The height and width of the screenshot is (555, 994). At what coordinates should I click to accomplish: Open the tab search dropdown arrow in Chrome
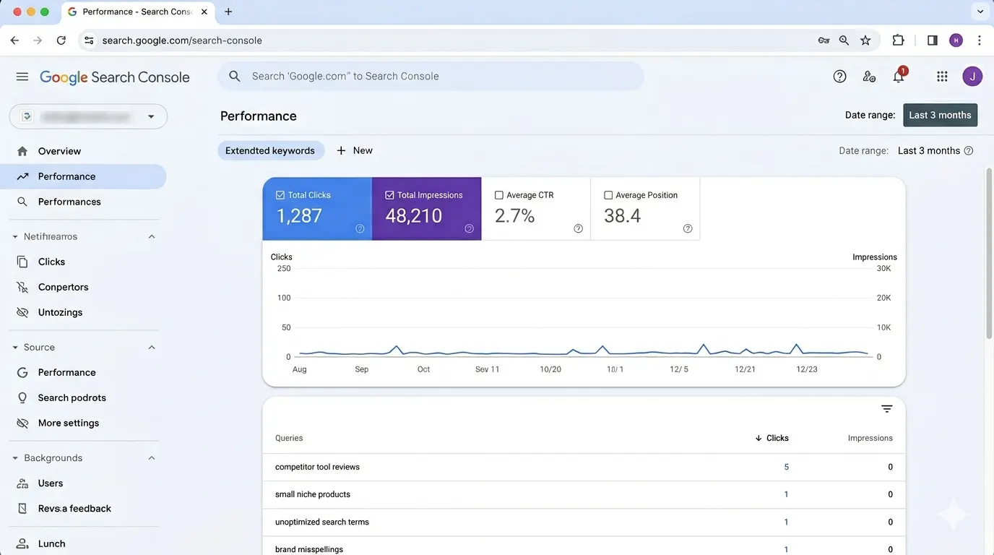980,12
